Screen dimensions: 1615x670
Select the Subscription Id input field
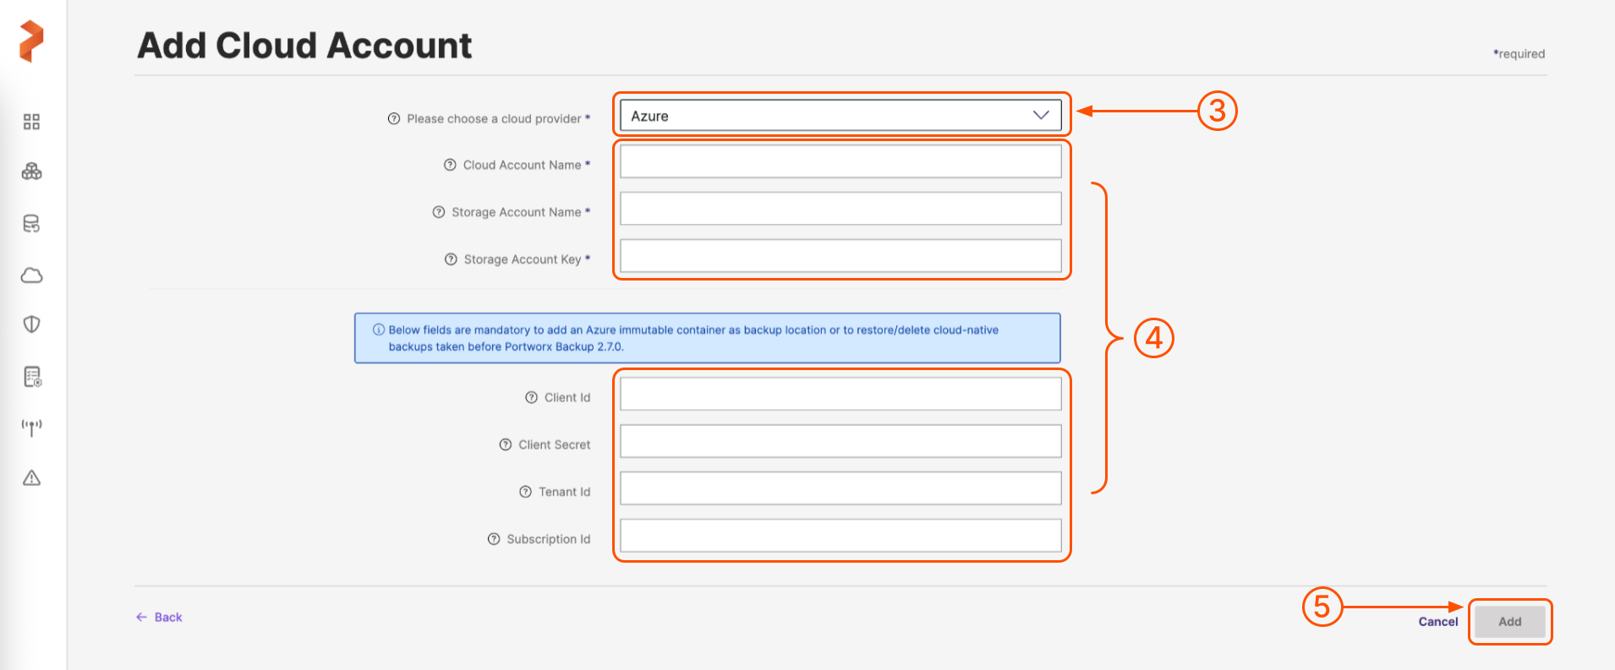840,536
